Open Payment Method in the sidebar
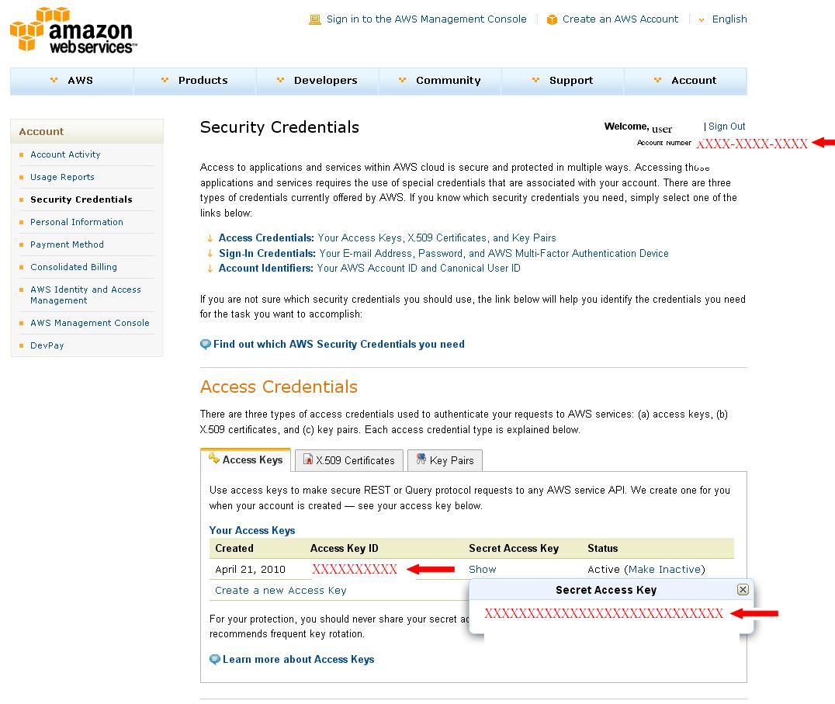835x704 pixels. pyautogui.click(x=67, y=244)
